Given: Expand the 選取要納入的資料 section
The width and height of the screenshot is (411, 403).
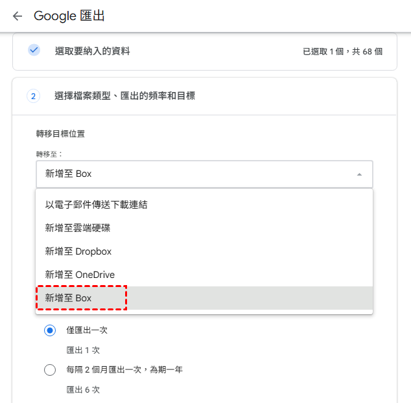Looking at the screenshot, I should [92, 51].
